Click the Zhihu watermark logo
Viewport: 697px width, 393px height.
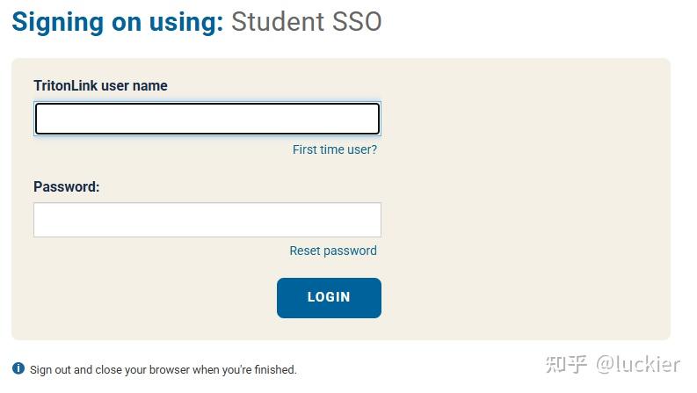pos(566,364)
